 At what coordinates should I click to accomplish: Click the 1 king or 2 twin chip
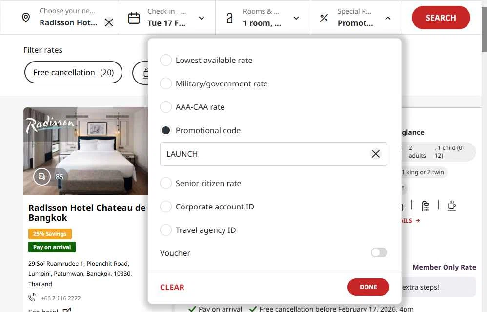424,172
